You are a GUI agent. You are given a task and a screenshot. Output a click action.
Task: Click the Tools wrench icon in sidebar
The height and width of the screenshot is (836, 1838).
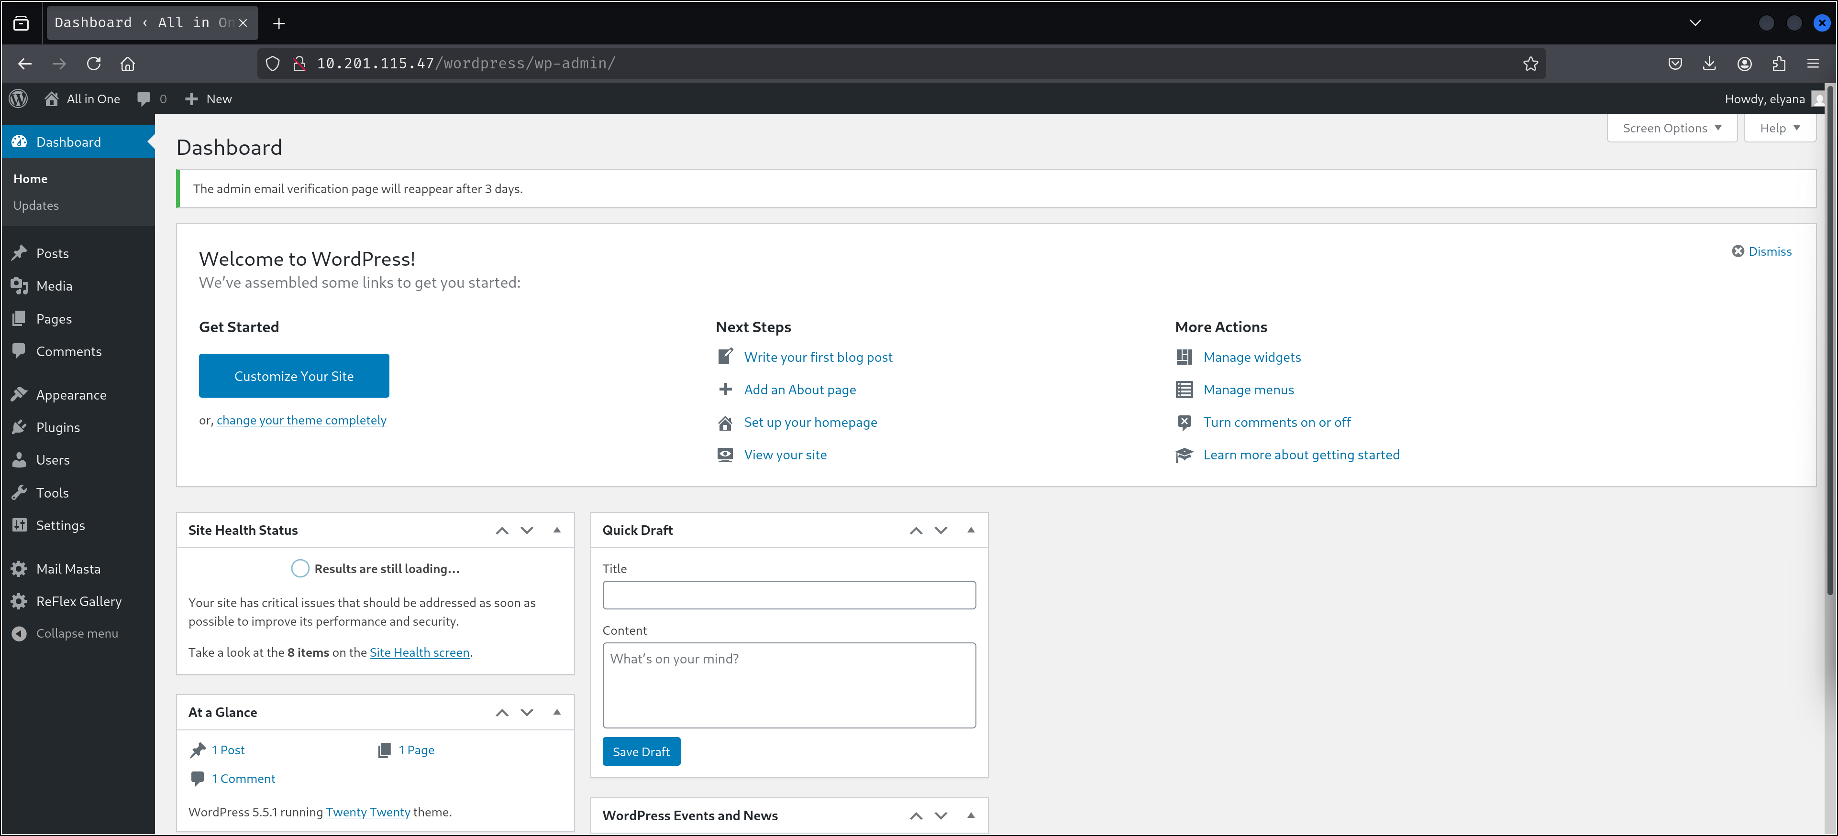[x=19, y=492]
